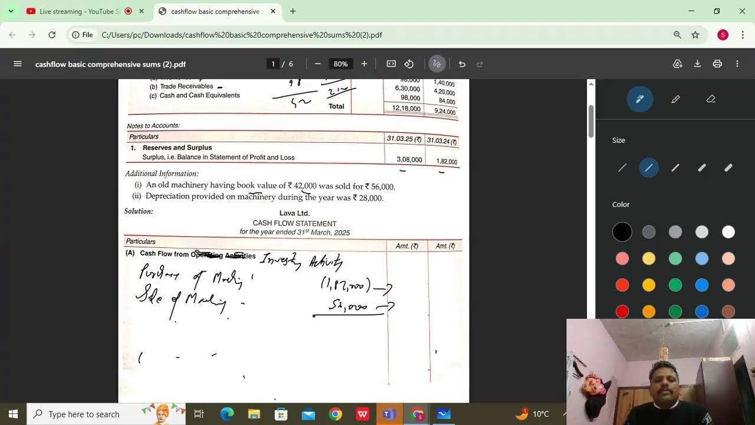Screen dimensions: 755x425
Task: Expand the tab search dropdown
Action: click(11, 11)
